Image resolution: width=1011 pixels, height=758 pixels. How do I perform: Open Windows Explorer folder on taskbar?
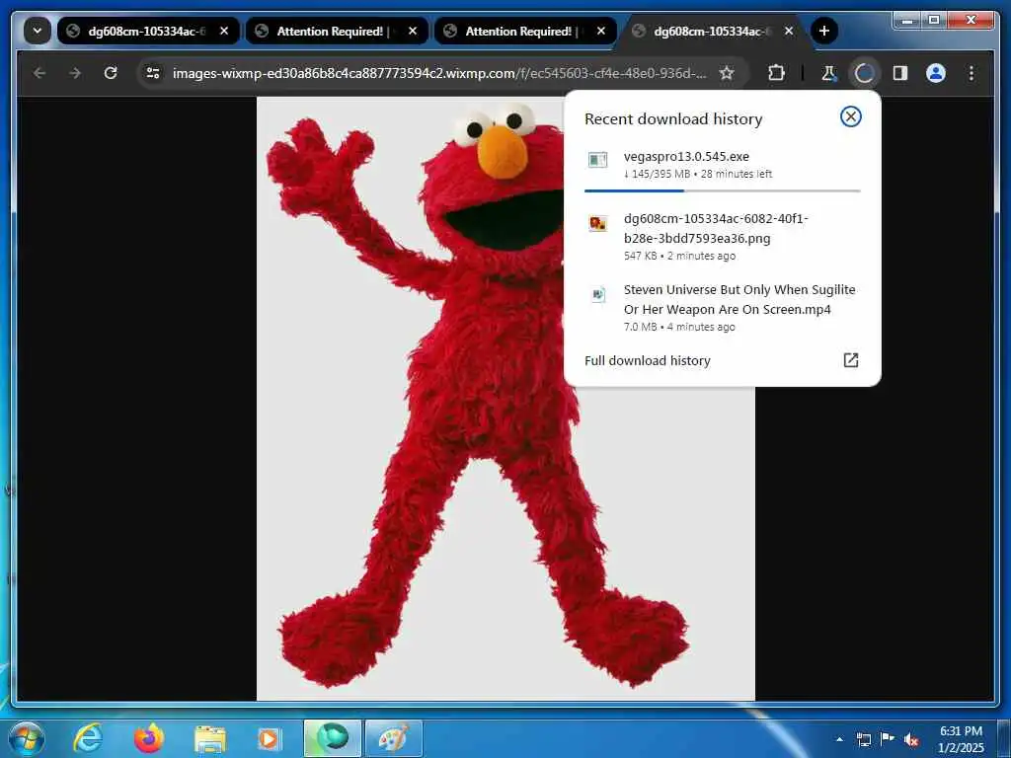coord(210,739)
